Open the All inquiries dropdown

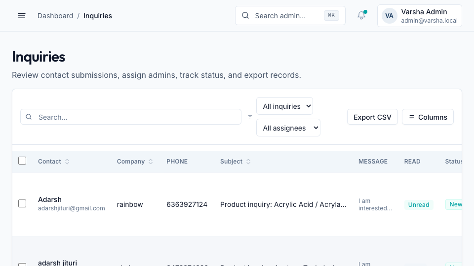click(x=284, y=106)
